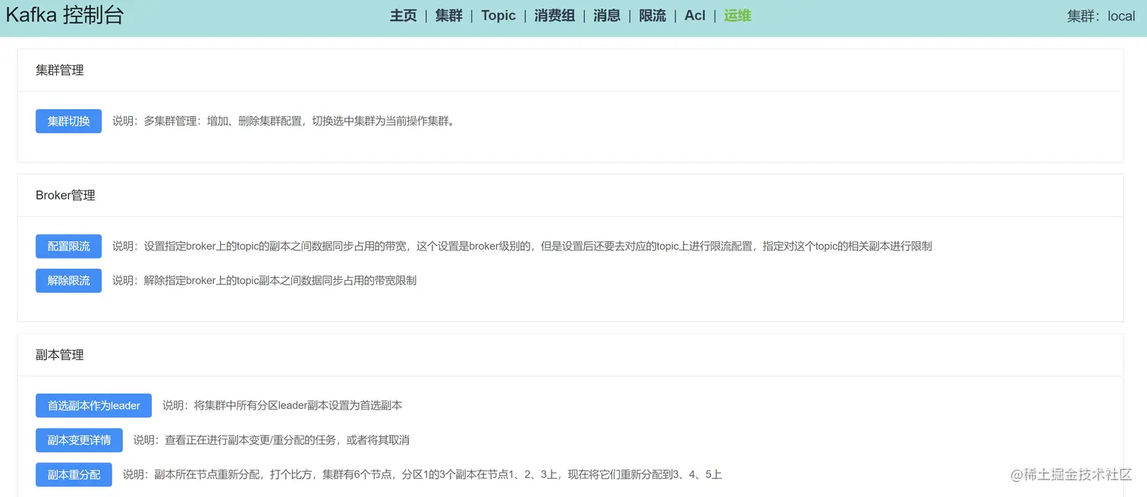Open the 限流 tab

(x=652, y=15)
